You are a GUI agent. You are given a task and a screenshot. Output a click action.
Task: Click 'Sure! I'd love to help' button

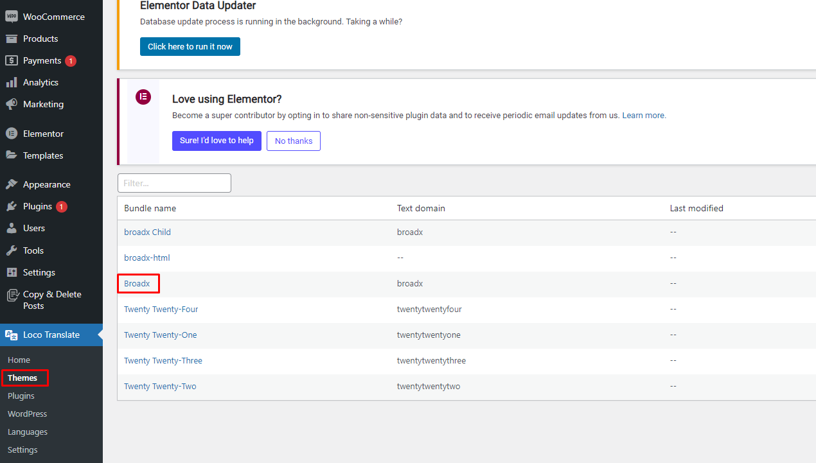[217, 141]
